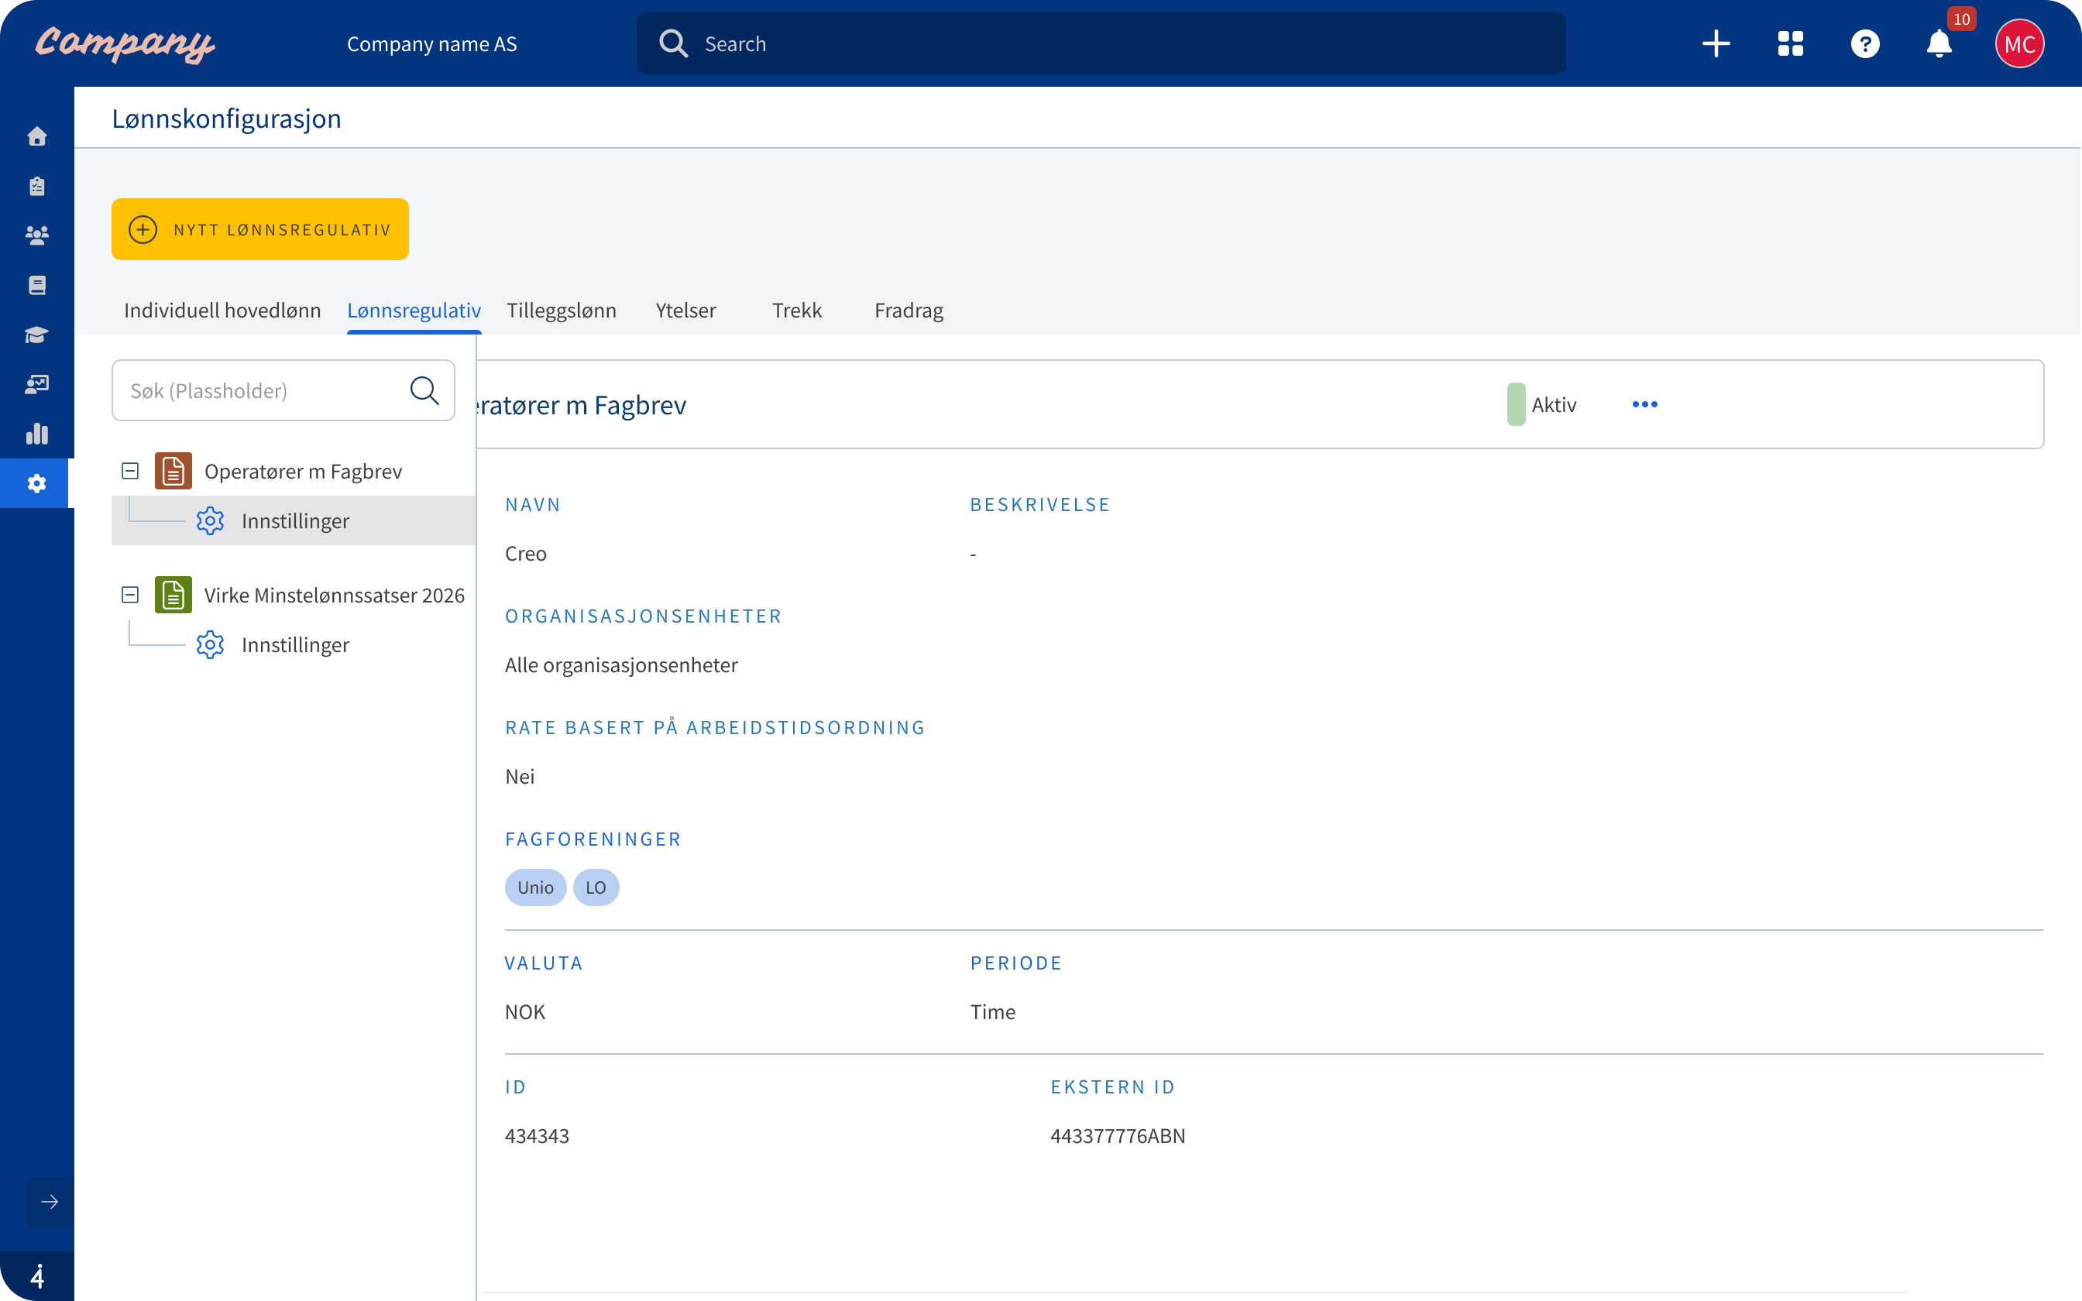The width and height of the screenshot is (2082, 1301).
Task: Open the presentation chart icon in sidebar
Action: tap(36, 384)
